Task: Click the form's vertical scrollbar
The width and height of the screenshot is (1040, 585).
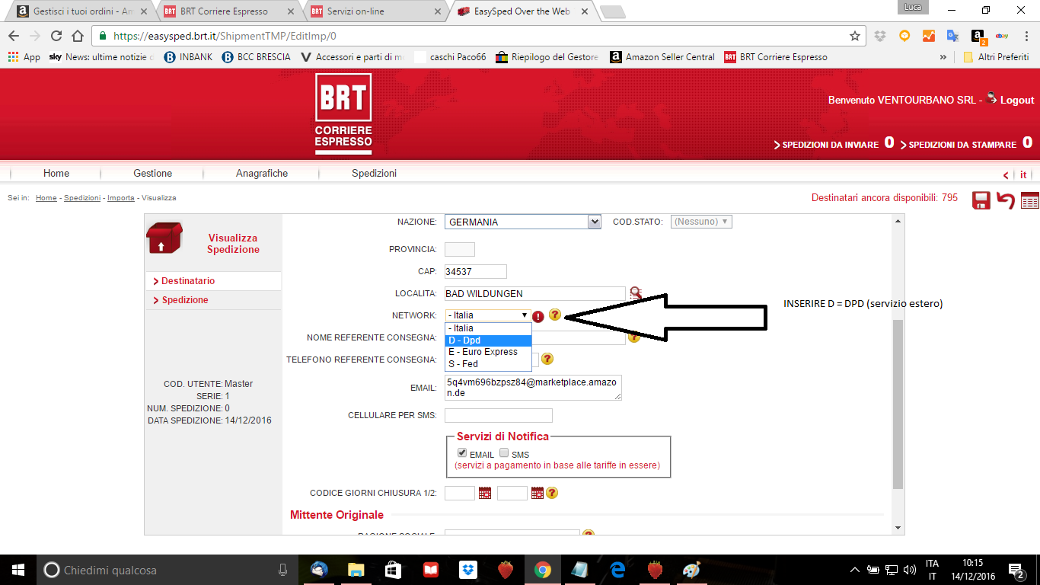Action: 898,404
